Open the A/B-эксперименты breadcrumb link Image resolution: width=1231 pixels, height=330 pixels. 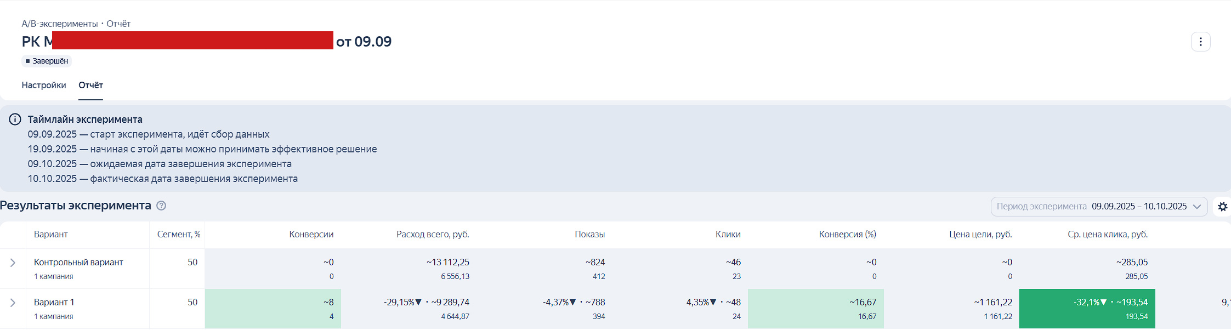point(60,24)
